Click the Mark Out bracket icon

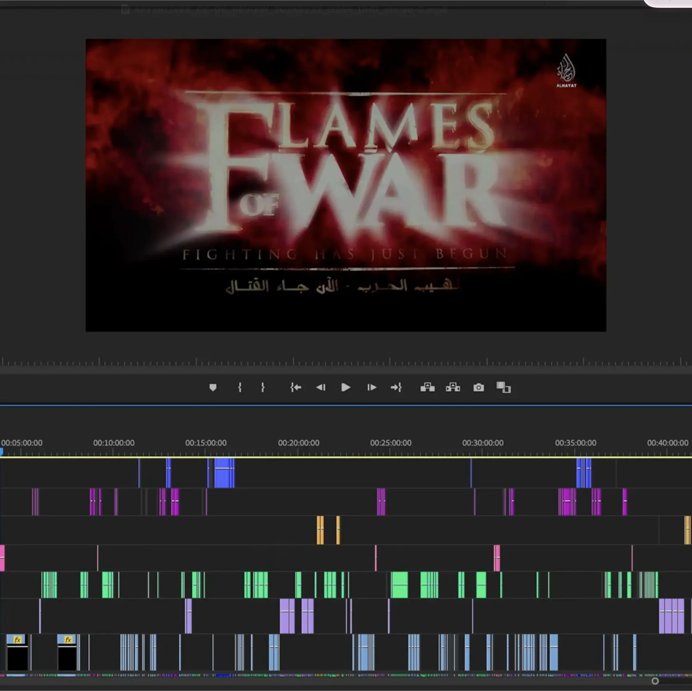263,387
